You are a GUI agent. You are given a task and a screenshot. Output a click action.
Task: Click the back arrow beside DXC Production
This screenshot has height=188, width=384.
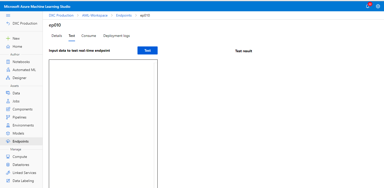coord(8,23)
